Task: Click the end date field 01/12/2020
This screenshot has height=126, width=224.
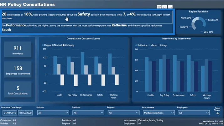Action: coord(25,113)
